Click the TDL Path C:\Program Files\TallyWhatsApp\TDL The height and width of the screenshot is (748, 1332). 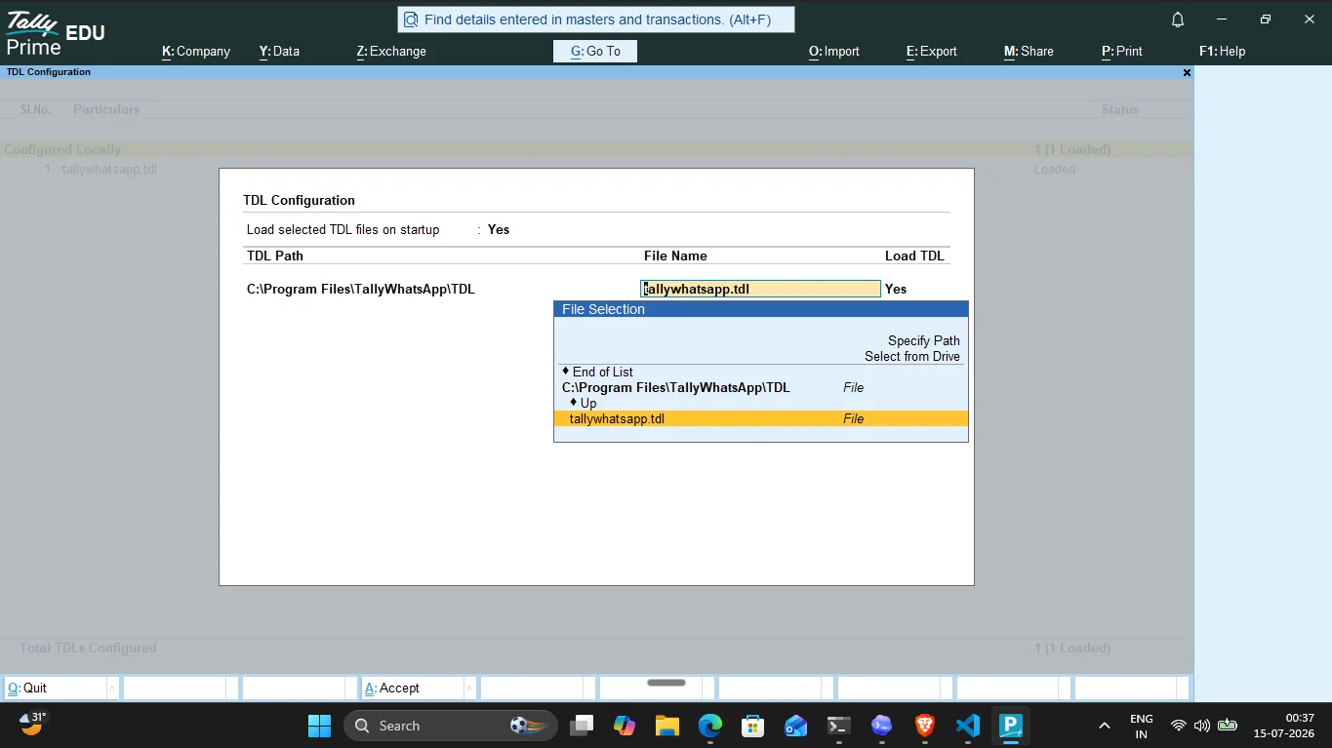(361, 289)
